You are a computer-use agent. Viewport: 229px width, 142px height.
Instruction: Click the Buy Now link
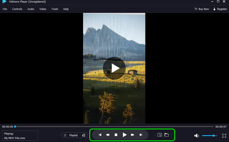pos(202,9)
